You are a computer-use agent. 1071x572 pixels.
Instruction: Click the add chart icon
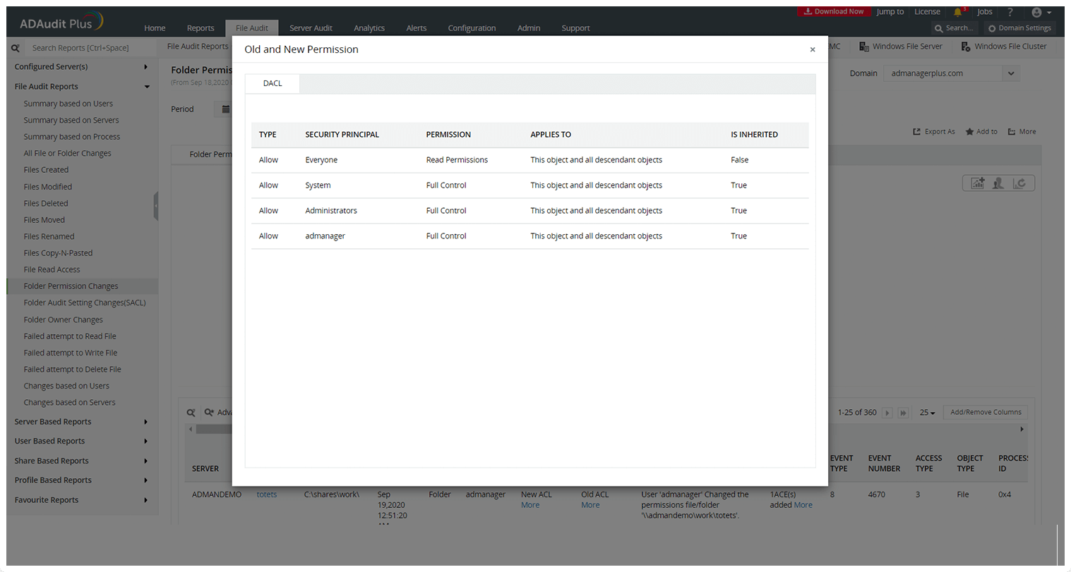pyautogui.click(x=977, y=183)
